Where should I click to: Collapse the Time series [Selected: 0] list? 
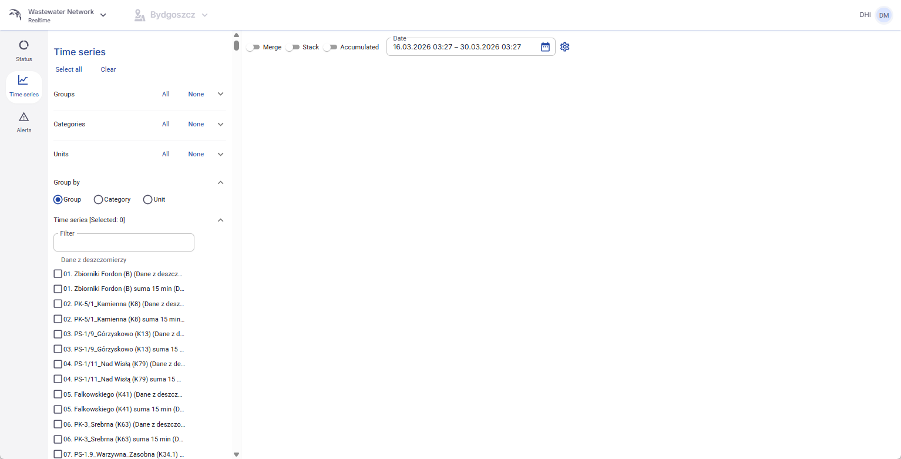click(x=221, y=220)
